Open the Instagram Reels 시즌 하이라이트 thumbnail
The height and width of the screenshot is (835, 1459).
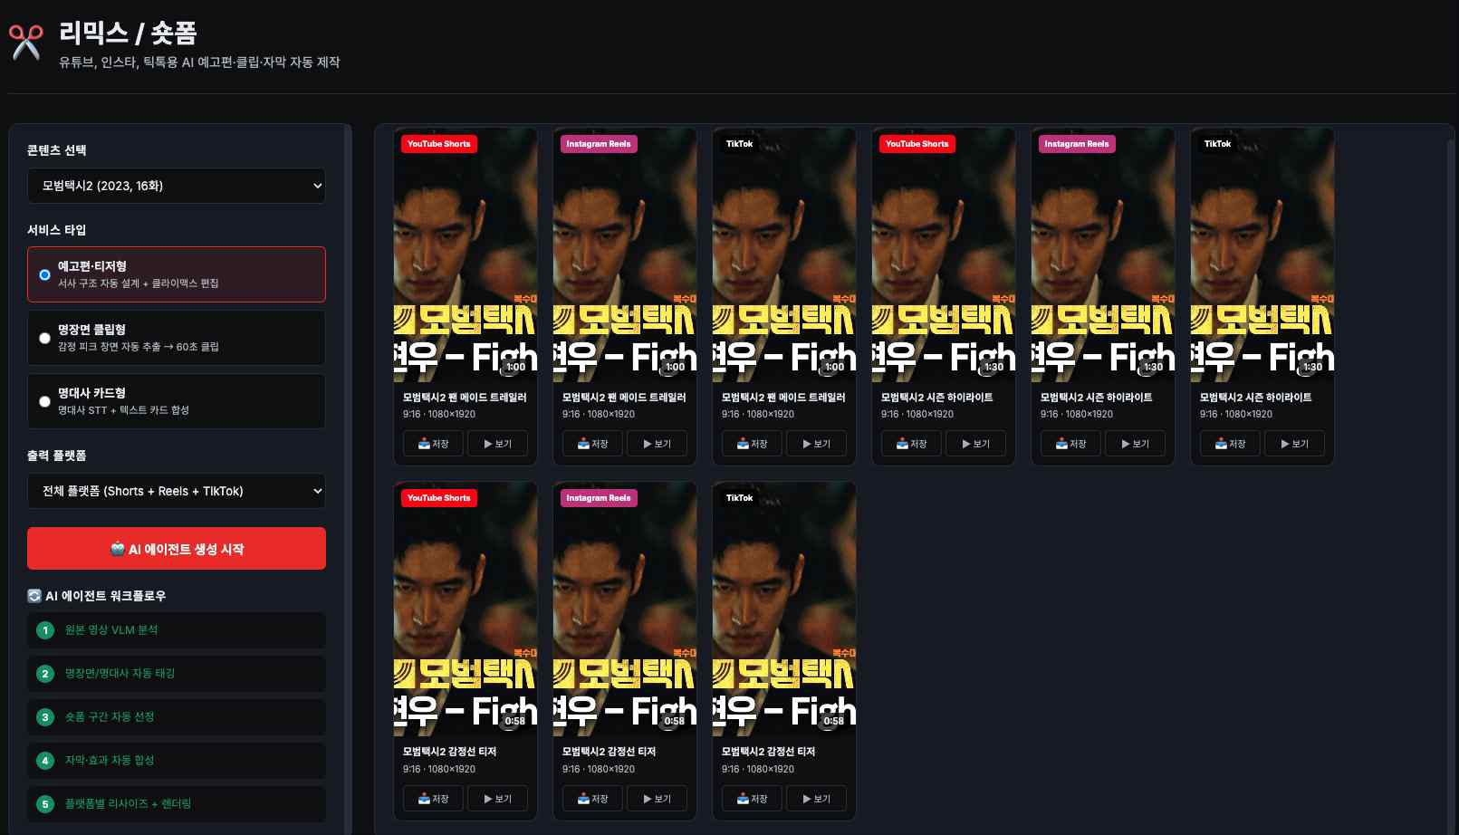[x=1103, y=254]
